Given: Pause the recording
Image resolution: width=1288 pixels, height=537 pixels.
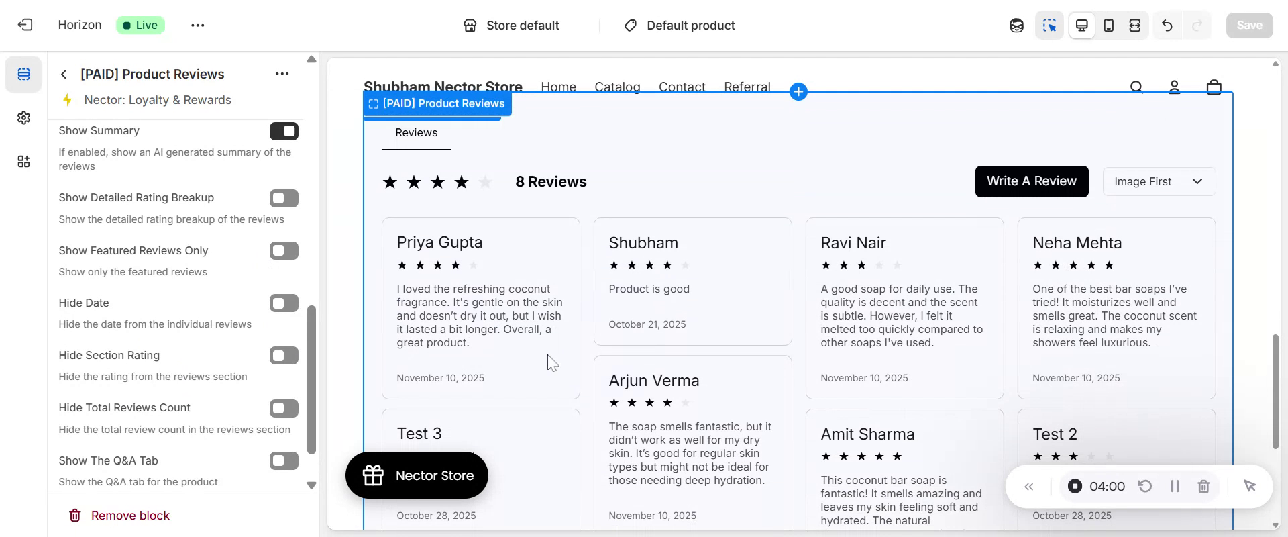Looking at the screenshot, I should point(1175,486).
